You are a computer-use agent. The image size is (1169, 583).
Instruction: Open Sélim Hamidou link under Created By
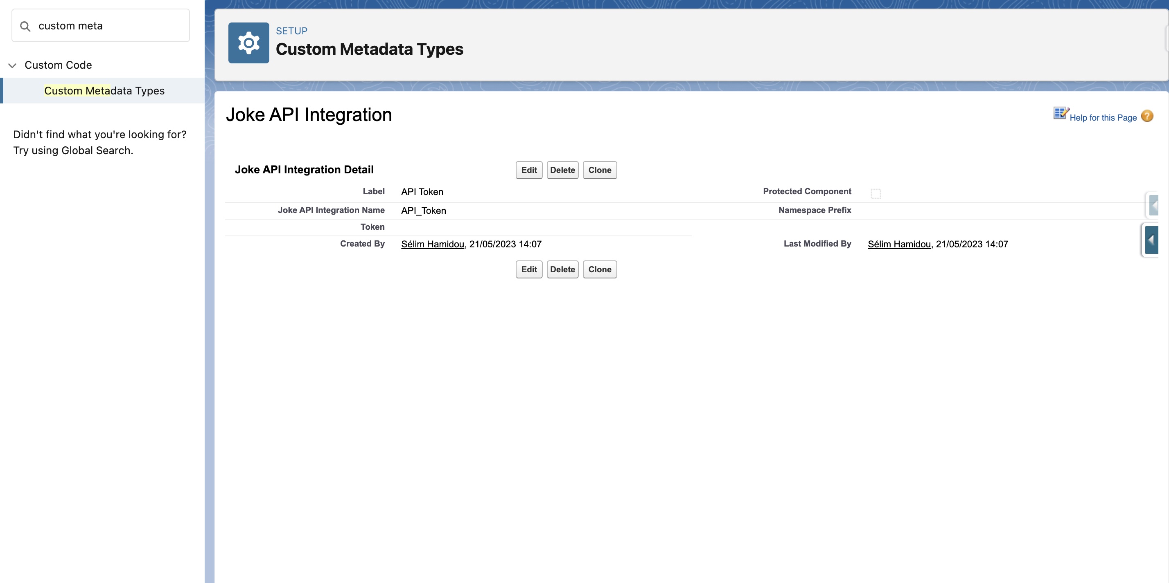[433, 244]
